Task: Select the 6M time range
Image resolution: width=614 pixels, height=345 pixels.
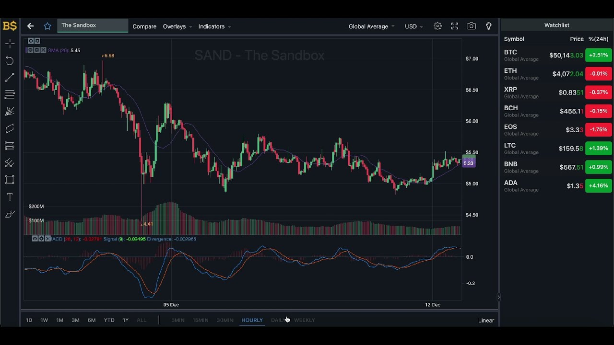Action: [x=92, y=320]
